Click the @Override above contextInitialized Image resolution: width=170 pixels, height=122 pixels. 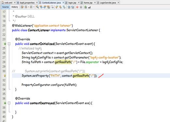pos(23,39)
